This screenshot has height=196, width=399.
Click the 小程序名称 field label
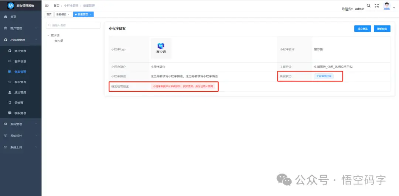[x=287, y=49]
